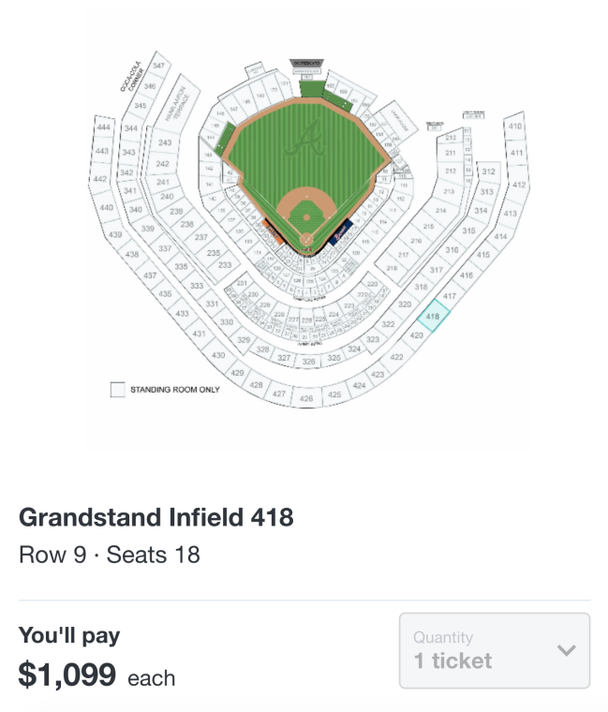
Task: Select highlighted section 418 on map
Action: click(x=432, y=318)
